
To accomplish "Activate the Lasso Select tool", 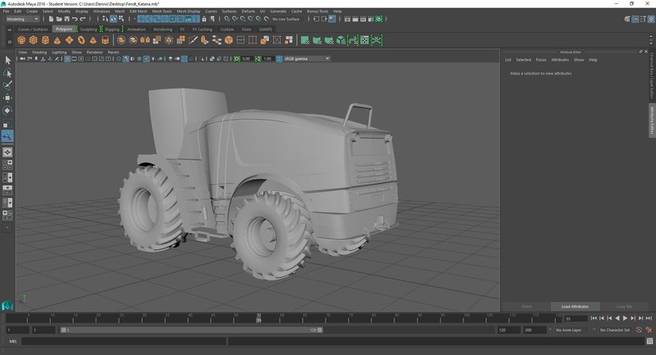I will point(7,73).
